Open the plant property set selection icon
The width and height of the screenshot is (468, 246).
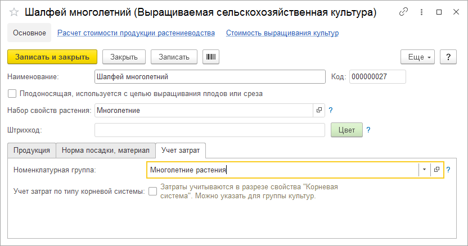(x=319, y=111)
